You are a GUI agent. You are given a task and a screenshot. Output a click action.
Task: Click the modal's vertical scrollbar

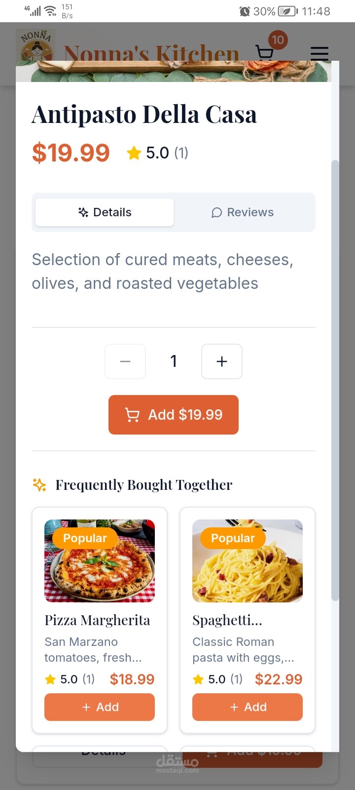click(x=335, y=380)
